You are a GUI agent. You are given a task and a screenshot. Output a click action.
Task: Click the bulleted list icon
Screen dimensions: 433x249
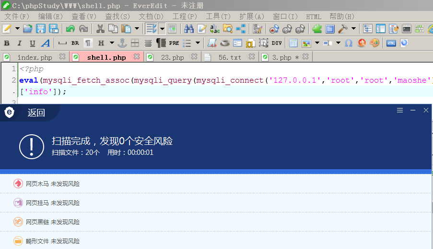(x=187, y=43)
